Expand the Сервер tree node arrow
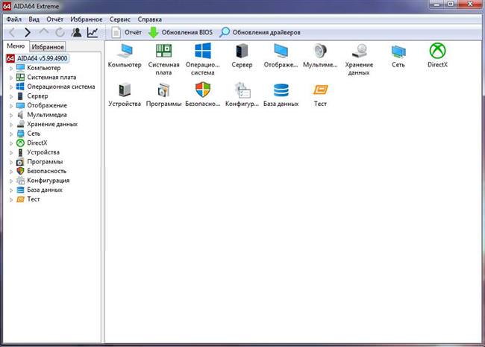 point(11,96)
